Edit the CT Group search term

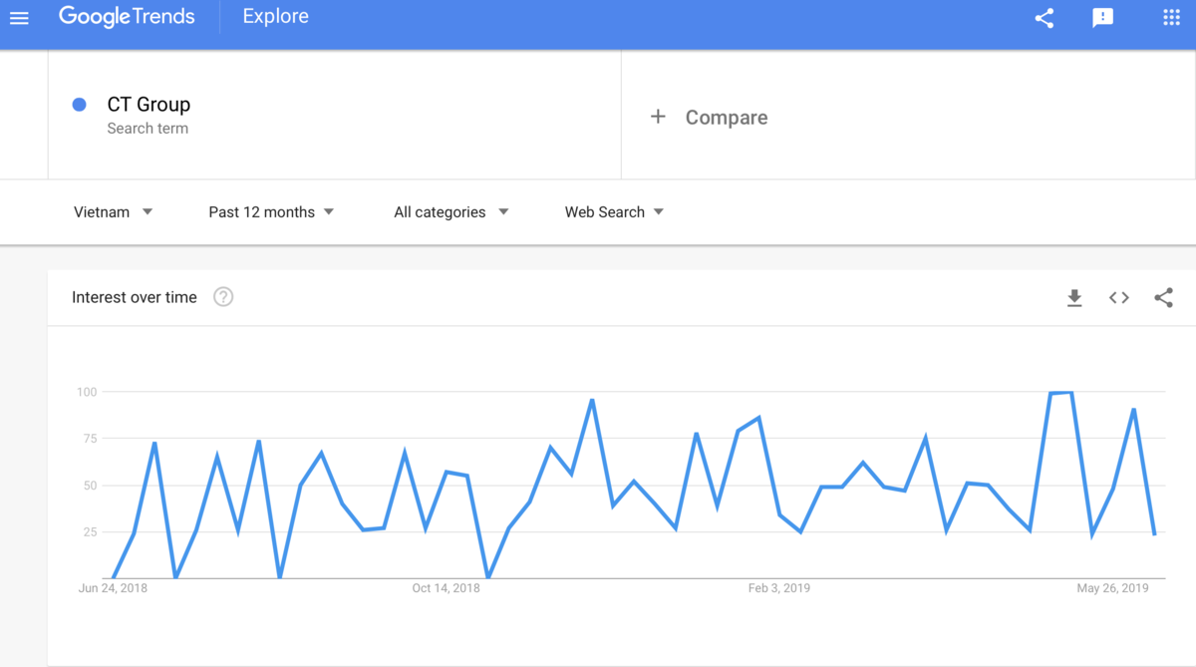coord(334,116)
